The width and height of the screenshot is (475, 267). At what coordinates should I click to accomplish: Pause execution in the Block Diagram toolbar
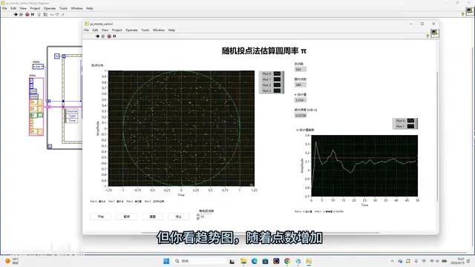(x=33, y=14)
